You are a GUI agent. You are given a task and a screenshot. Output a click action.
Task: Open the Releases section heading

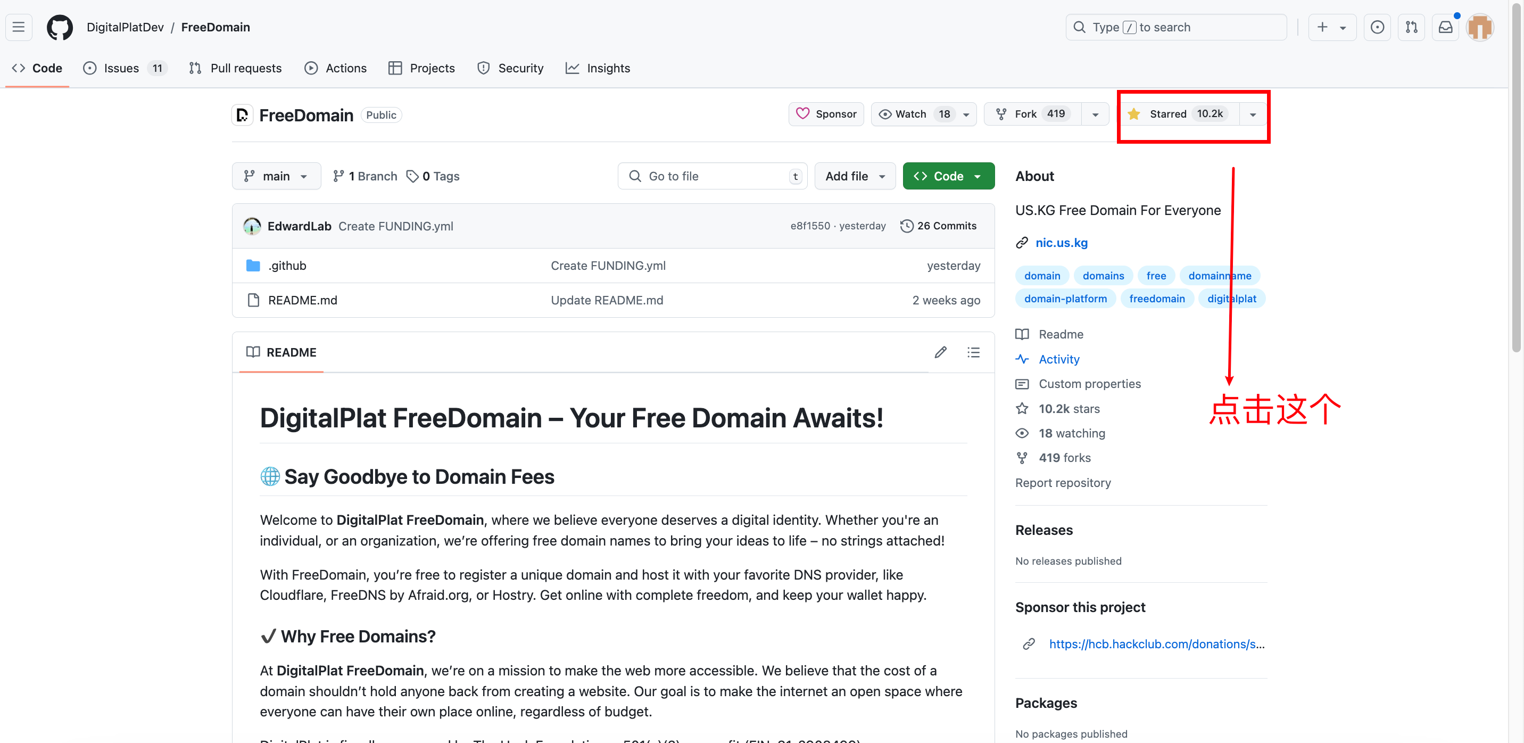point(1043,530)
